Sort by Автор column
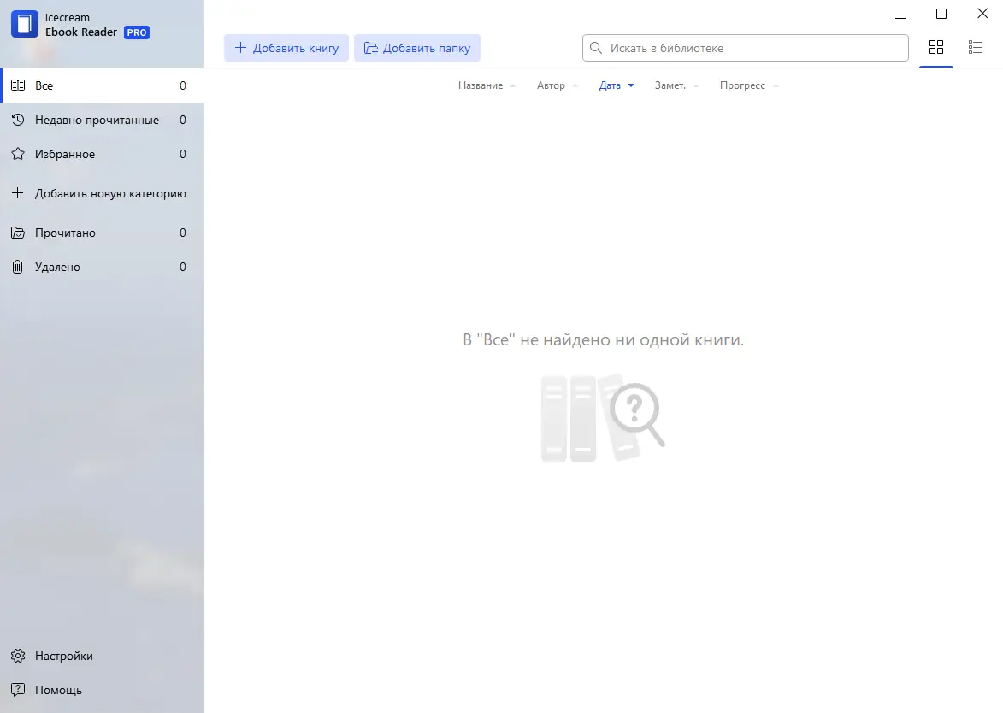1003x713 pixels. 551,85
